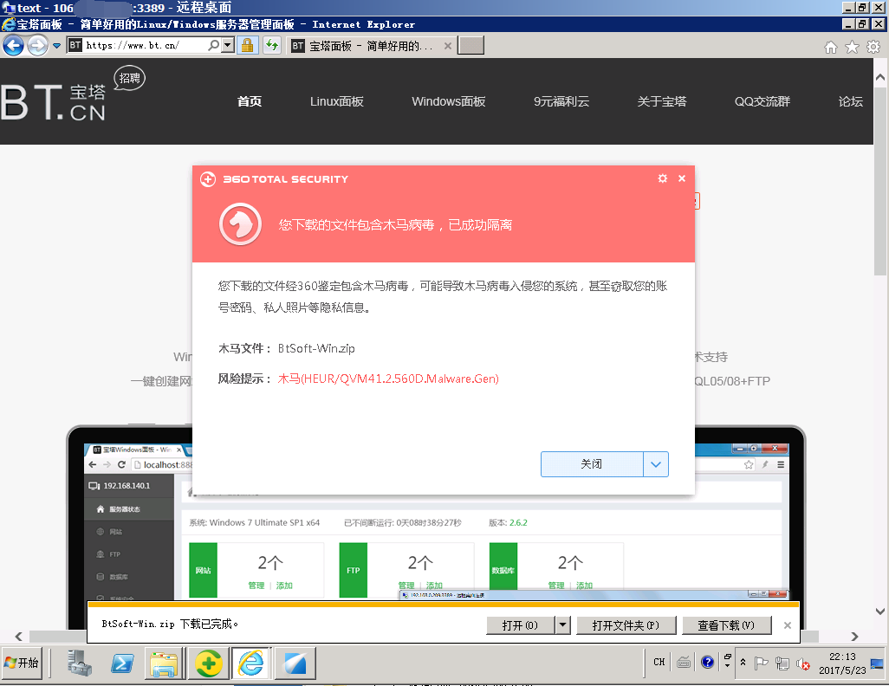Click the red HEUR/QVM41.2.560D.Malware.Gen risk text
889x686 pixels.
coord(388,379)
